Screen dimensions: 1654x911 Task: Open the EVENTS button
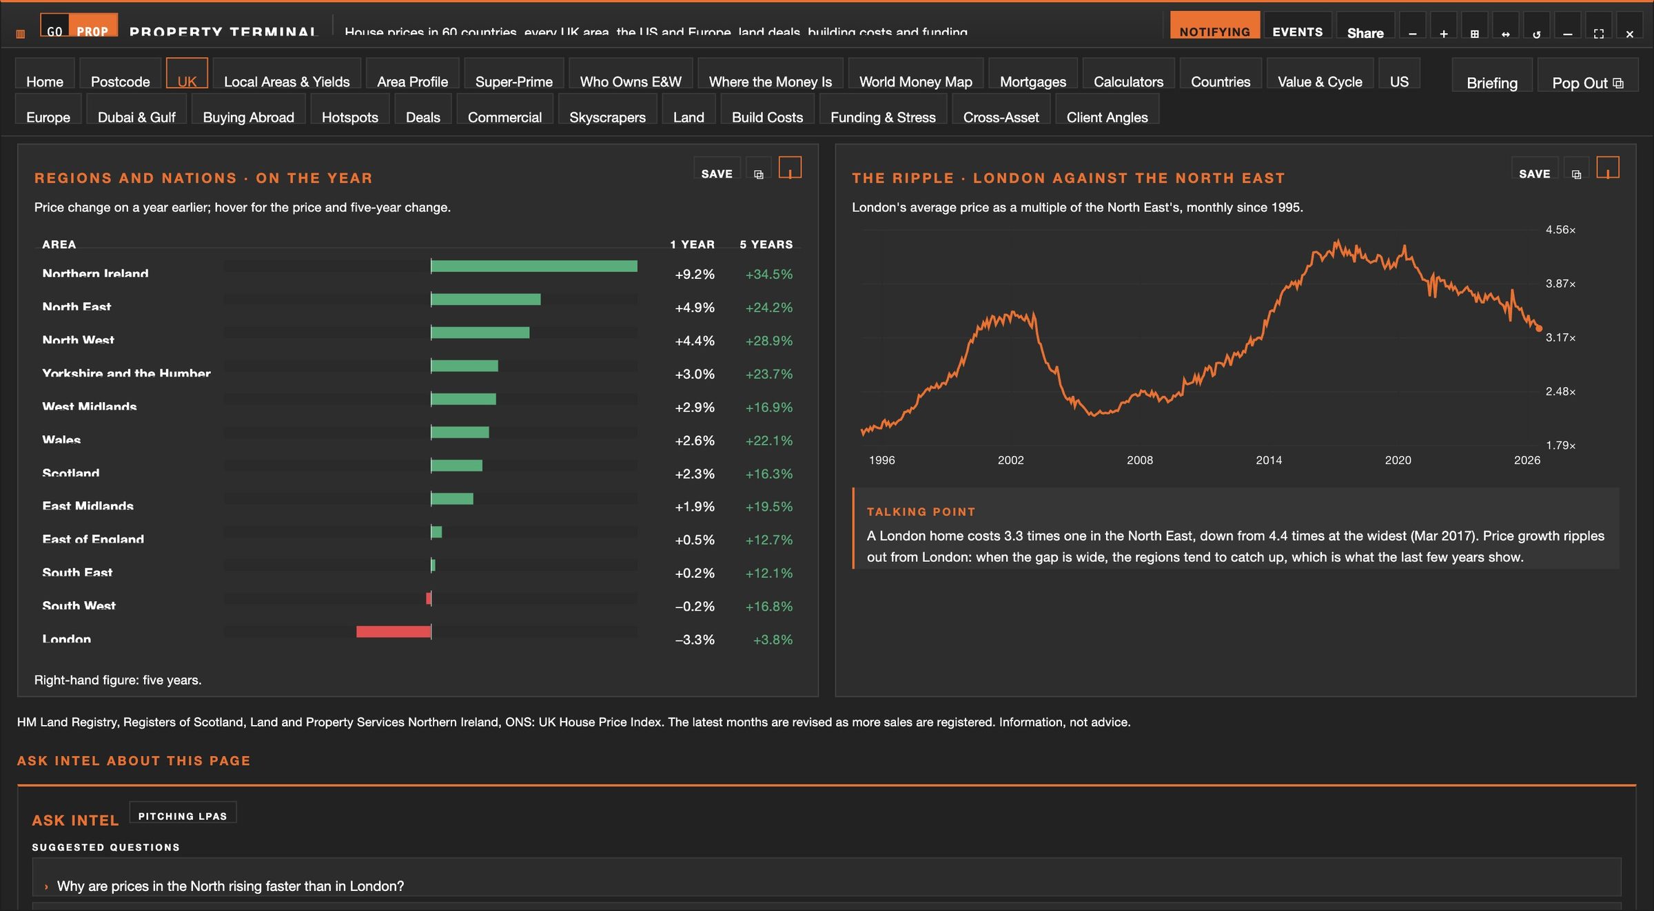tap(1298, 25)
